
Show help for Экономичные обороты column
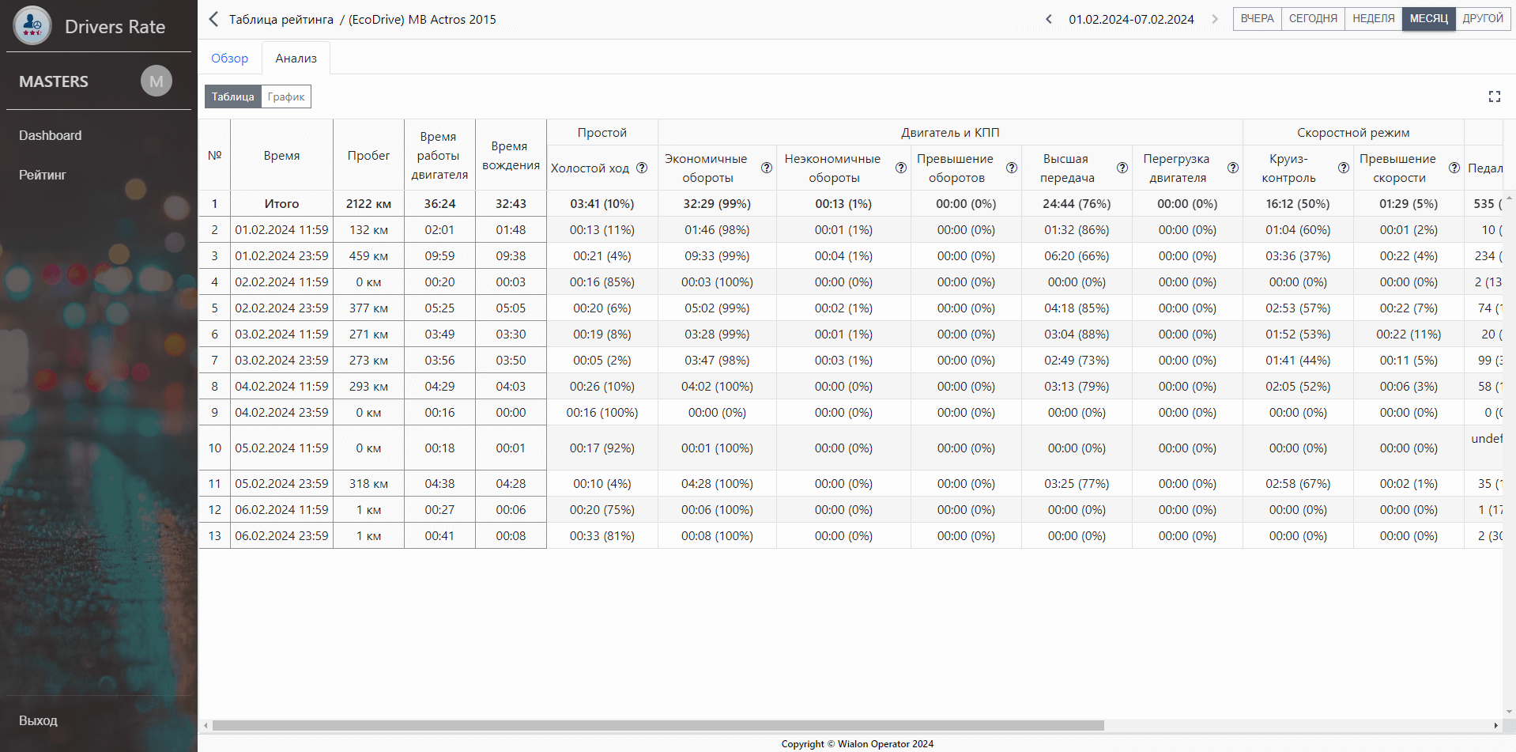coord(766,168)
